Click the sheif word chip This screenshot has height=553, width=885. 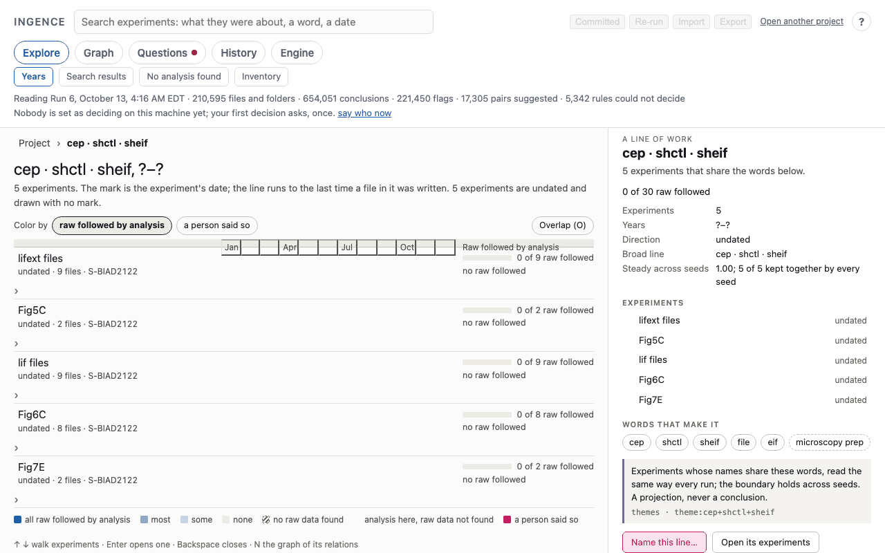pos(709,442)
